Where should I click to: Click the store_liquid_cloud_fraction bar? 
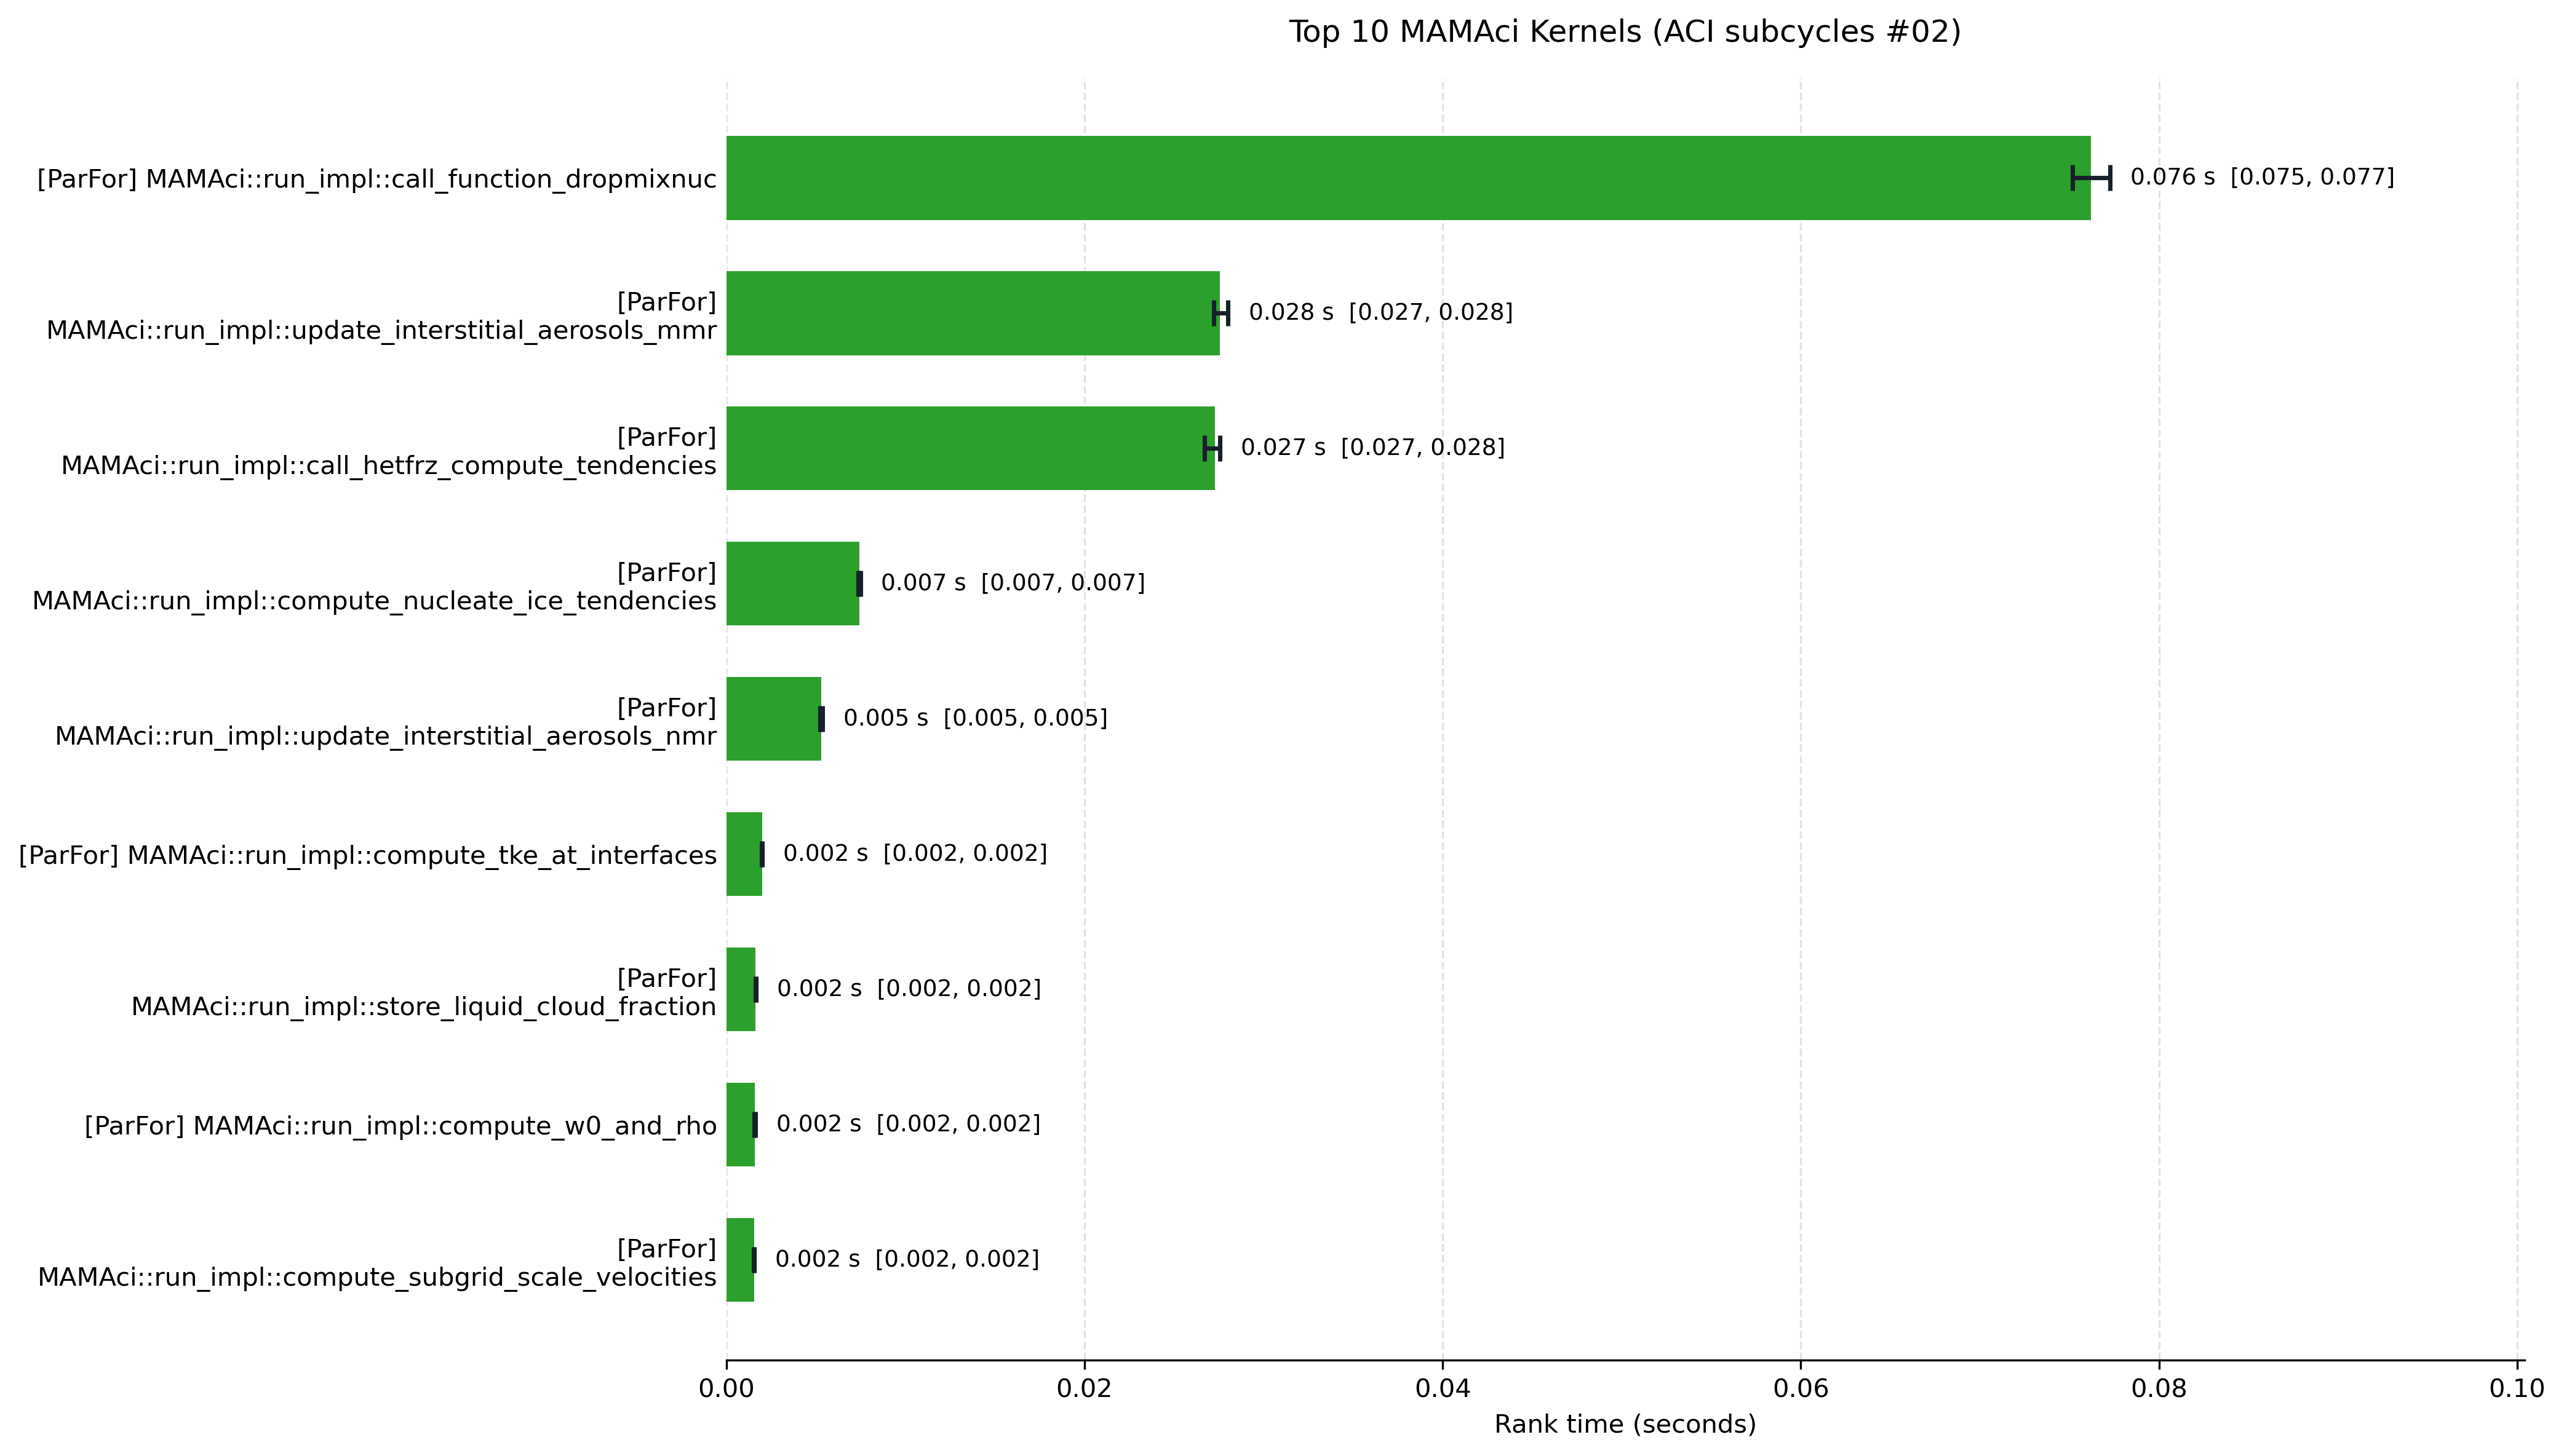click(x=740, y=989)
